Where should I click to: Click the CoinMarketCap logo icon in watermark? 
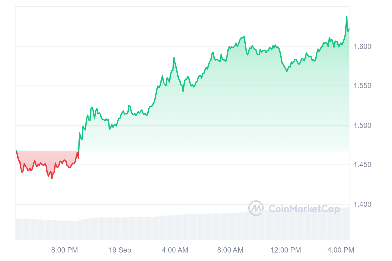(256, 208)
